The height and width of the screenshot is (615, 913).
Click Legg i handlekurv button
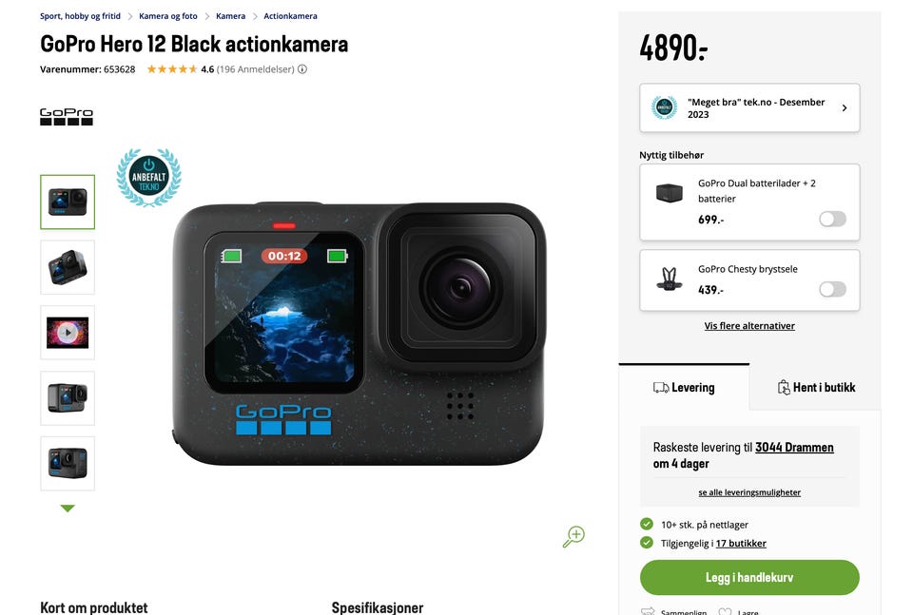point(749,577)
